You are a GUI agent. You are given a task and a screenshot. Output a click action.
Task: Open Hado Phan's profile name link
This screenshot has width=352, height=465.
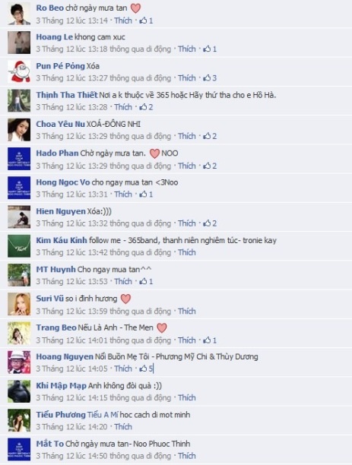(57, 153)
